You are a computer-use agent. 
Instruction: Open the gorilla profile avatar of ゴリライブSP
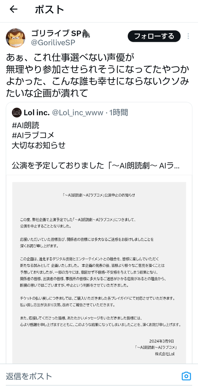click(15, 38)
